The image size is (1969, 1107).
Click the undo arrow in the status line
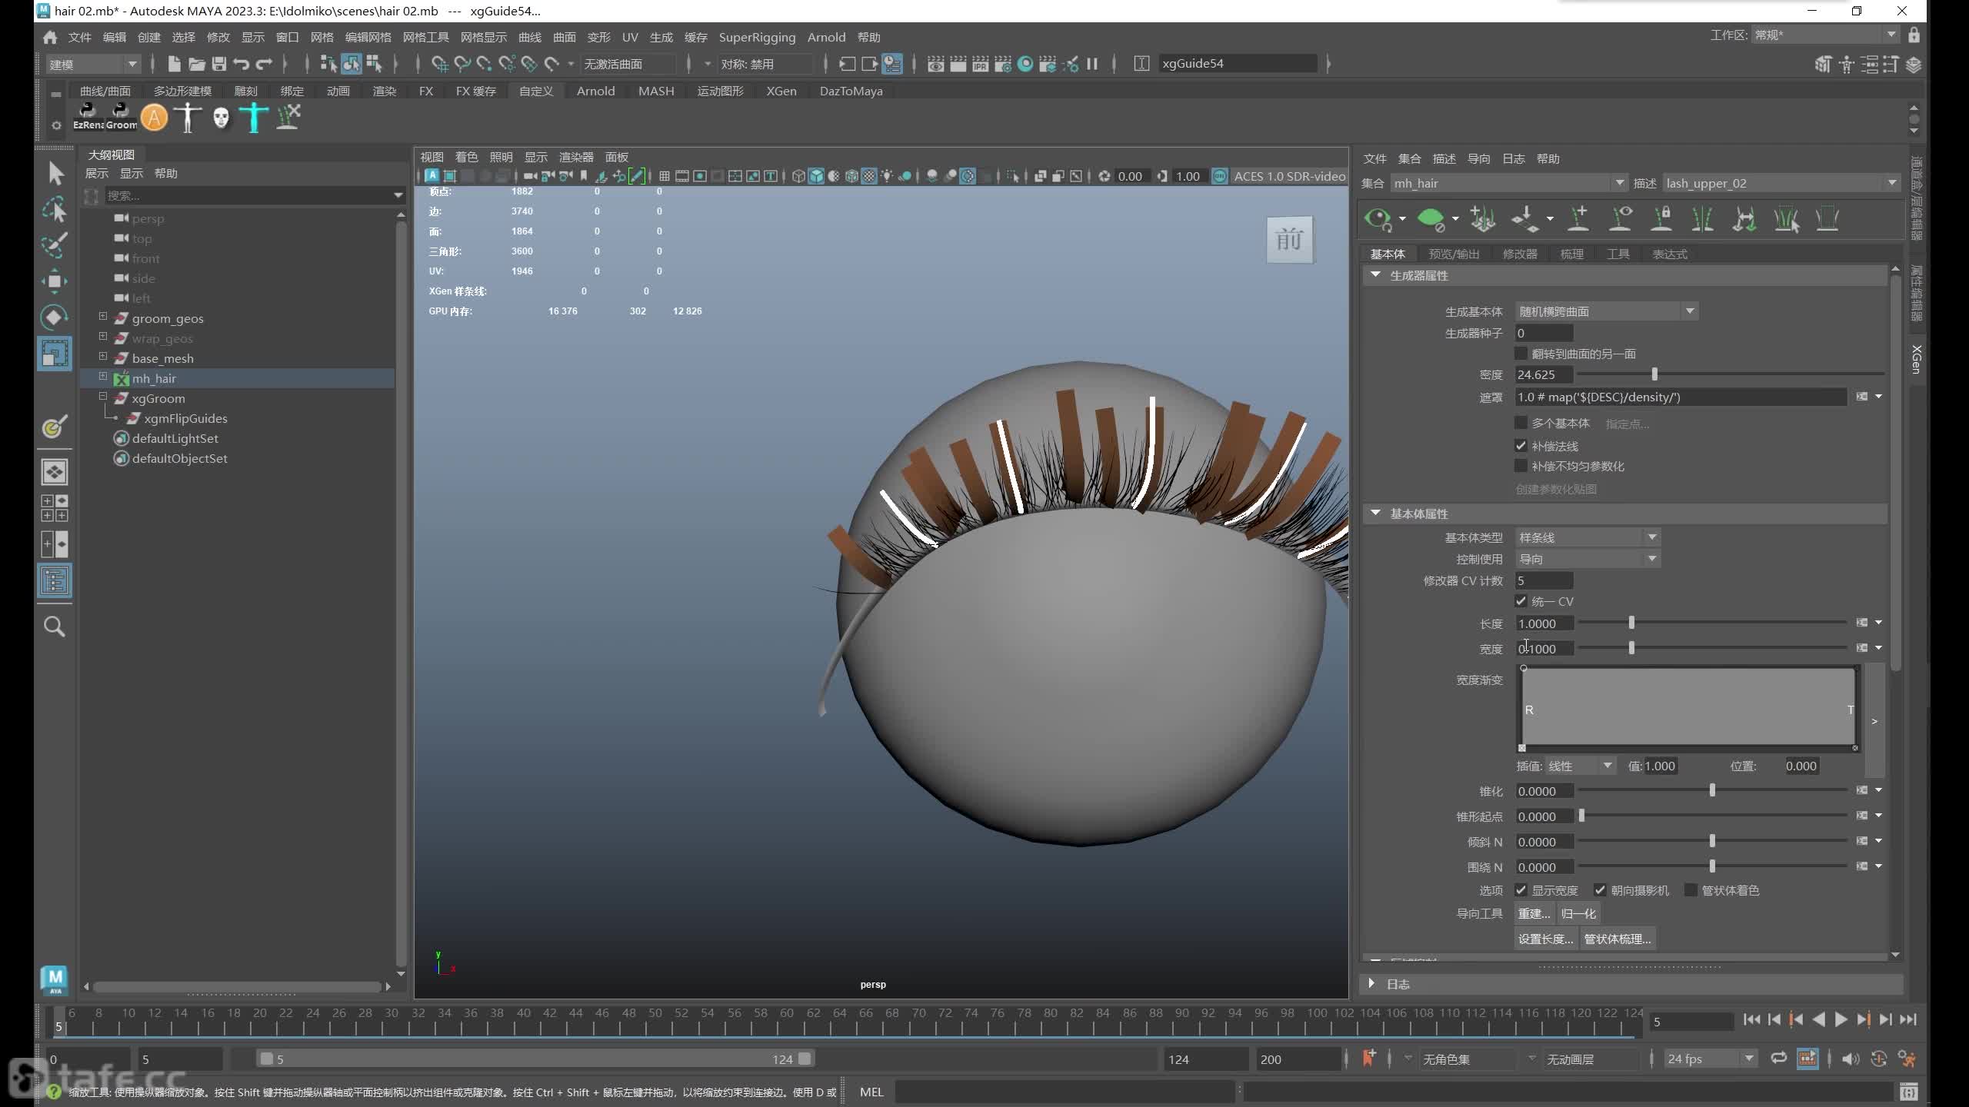(x=242, y=64)
